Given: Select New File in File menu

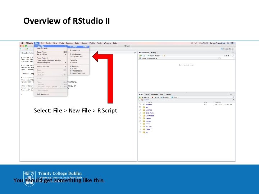Looking at the screenshot, I should pos(51,46).
